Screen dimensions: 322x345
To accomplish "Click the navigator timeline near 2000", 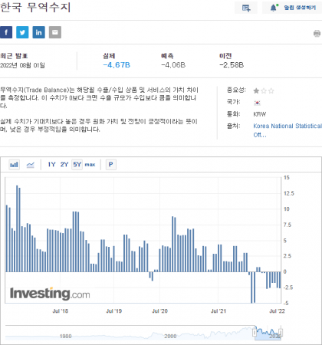I will [x=170, y=336].
